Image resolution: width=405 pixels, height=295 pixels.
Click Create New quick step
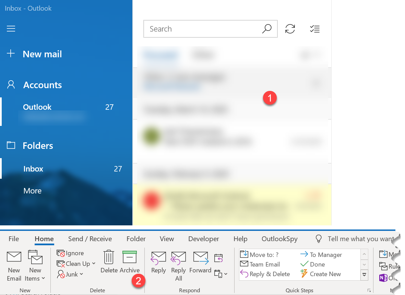pos(321,274)
